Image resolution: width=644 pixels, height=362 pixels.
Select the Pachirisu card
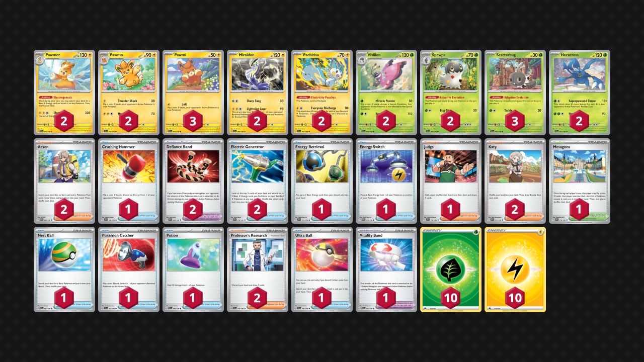click(x=322, y=93)
